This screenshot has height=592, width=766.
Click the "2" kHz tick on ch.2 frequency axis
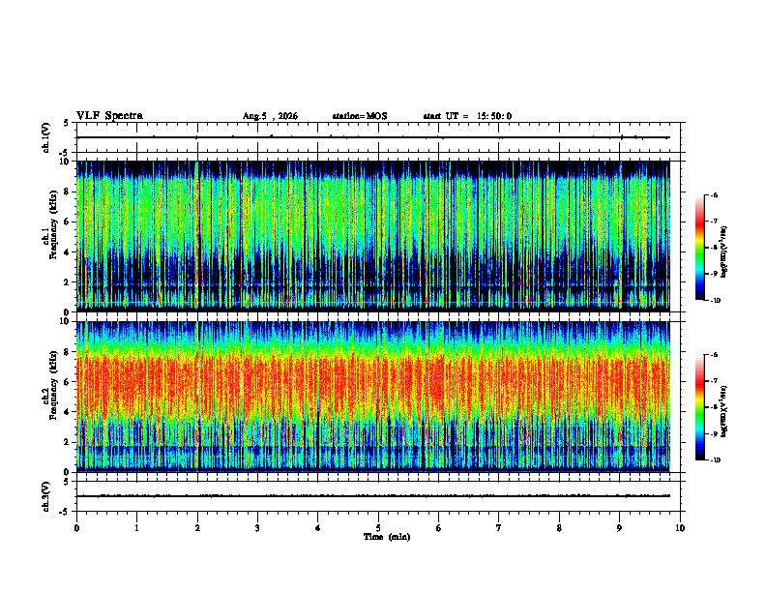point(66,442)
